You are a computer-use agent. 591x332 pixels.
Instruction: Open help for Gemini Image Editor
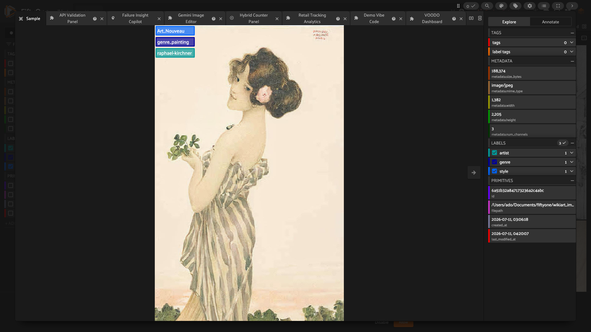click(x=214, y=19)
